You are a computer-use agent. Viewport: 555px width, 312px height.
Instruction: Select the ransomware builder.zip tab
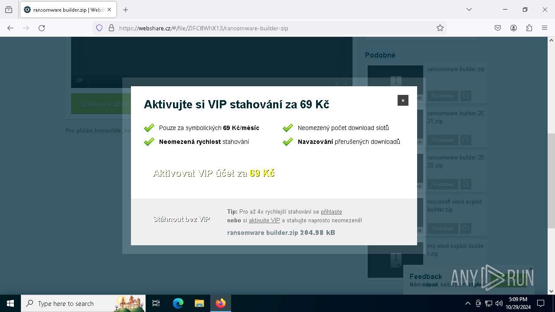click(x=68, y=10)
